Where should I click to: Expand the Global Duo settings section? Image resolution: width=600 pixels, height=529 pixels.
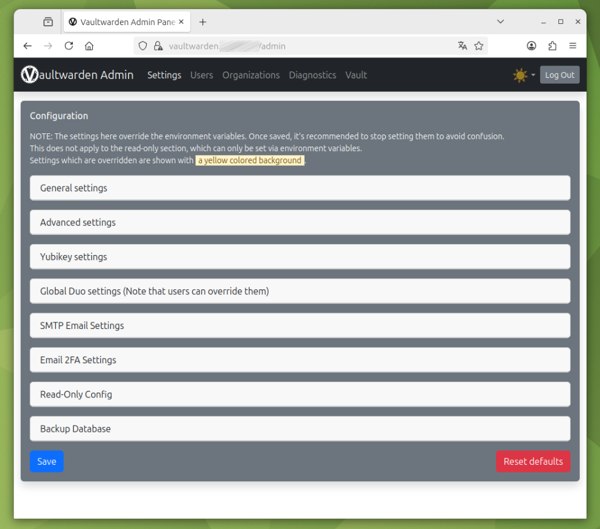click(300, 291)
